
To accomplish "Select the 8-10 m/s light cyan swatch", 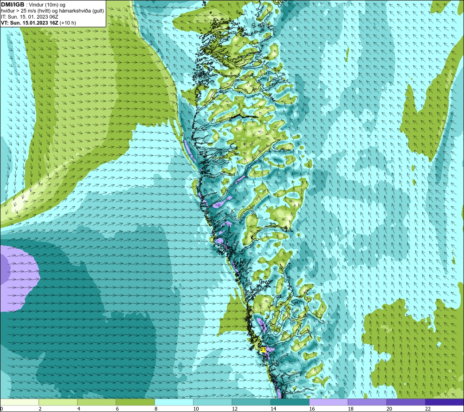I will click(174, 402).
